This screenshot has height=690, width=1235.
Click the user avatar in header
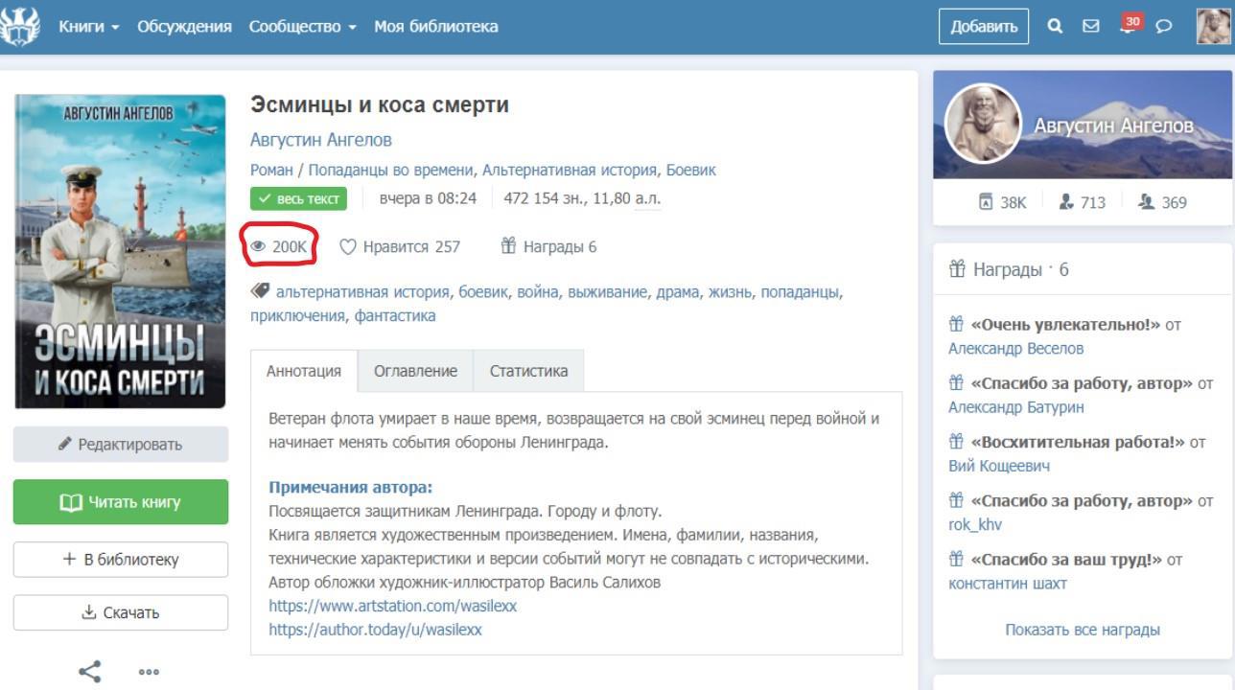(1213, 26)
